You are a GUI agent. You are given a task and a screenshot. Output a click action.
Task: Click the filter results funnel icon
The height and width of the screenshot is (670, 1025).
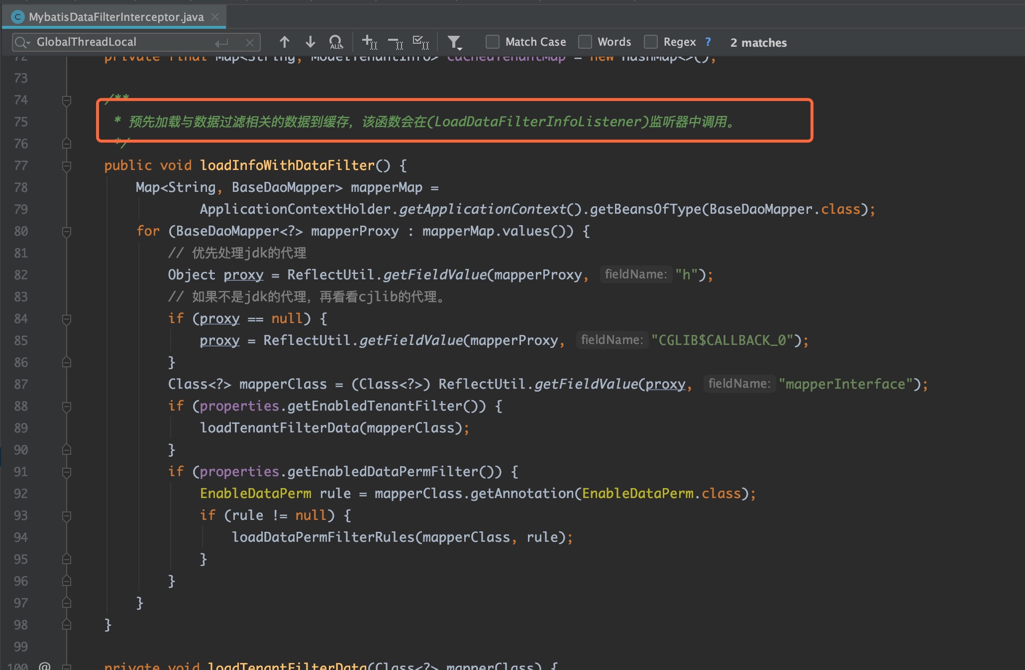[x=456, y=41]
